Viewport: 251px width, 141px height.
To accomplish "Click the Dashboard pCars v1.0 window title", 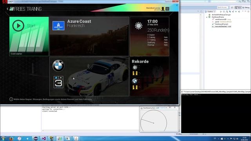I will pyautogui.click(x=151, y=108).
